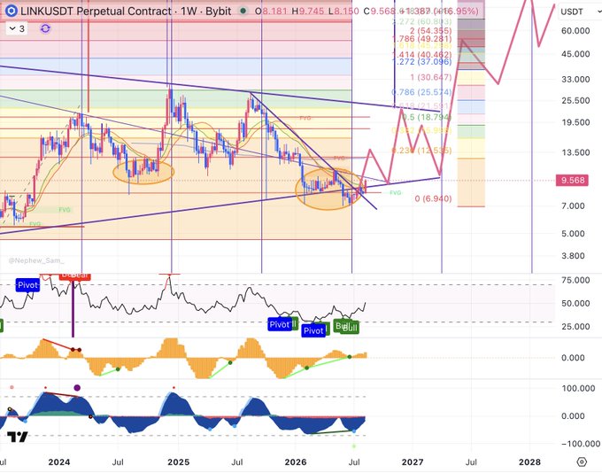Click 2028 on the time axis
602x473 pixels.
pos(529,461)
